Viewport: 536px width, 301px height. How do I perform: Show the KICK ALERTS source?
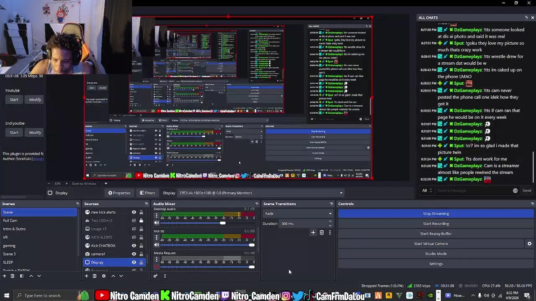coord(134,237)
